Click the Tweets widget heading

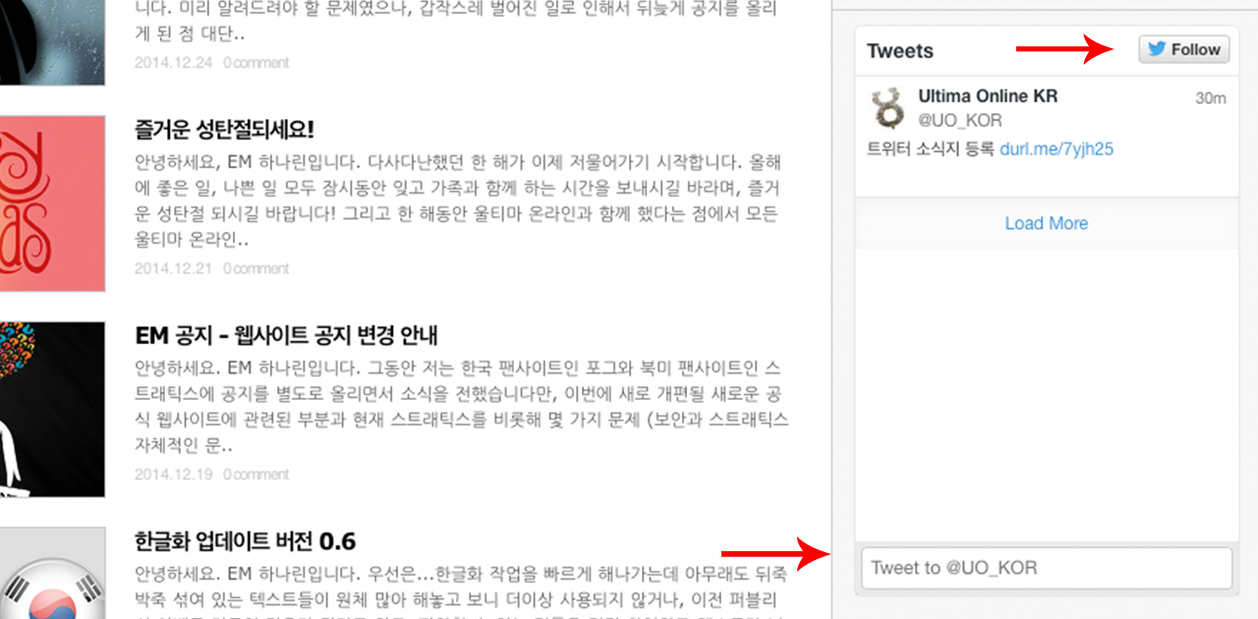pos(900,51)
